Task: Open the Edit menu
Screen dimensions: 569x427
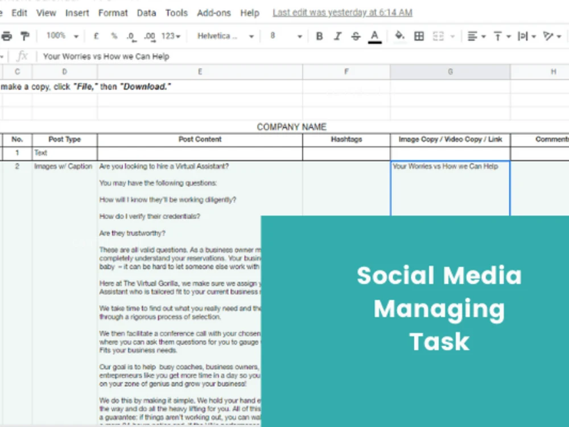Action: [19, 13]
